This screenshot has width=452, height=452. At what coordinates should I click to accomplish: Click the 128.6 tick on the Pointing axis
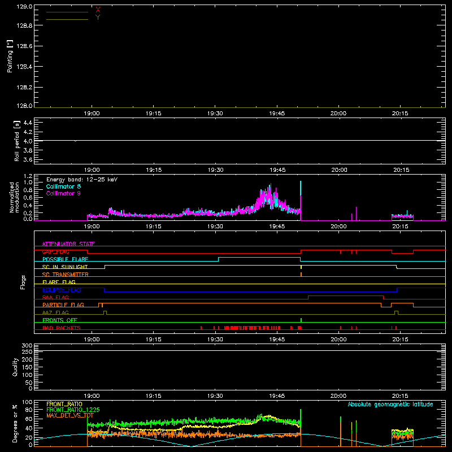click(24, 46)
